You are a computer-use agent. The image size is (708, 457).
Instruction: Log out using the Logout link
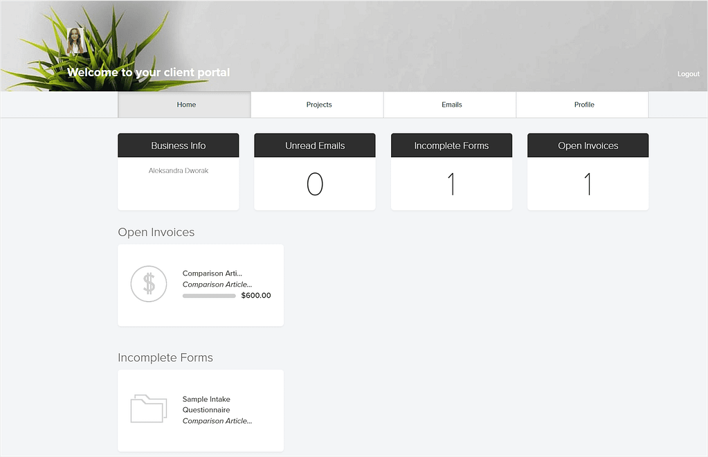(688, 74)
